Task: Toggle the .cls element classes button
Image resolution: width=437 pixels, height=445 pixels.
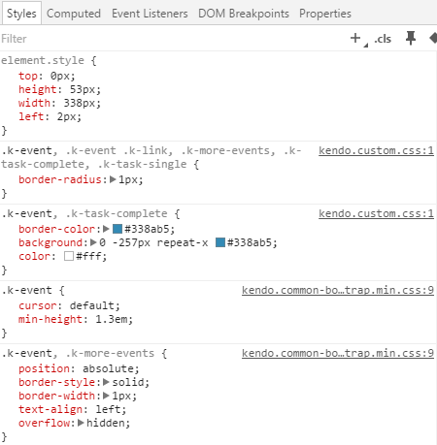Action: coord(383,39)
